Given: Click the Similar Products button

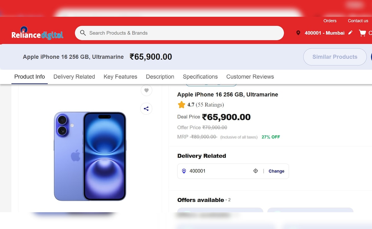Looking at the screenshot, I should tap(335, 57).
